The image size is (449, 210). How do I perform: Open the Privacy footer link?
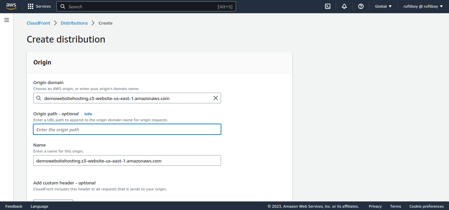coord(375,206)
